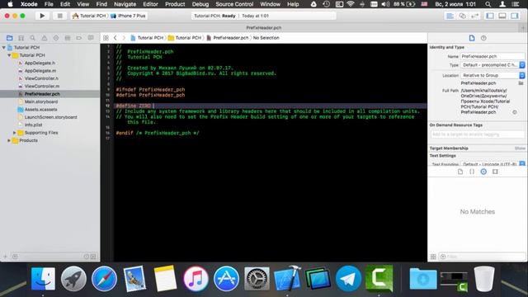Open Spotlight search in menu bar
This screenshot has width=528, height=297.
(x=488, y=4)
